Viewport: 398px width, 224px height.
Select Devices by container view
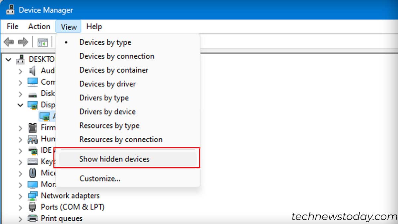128,70
